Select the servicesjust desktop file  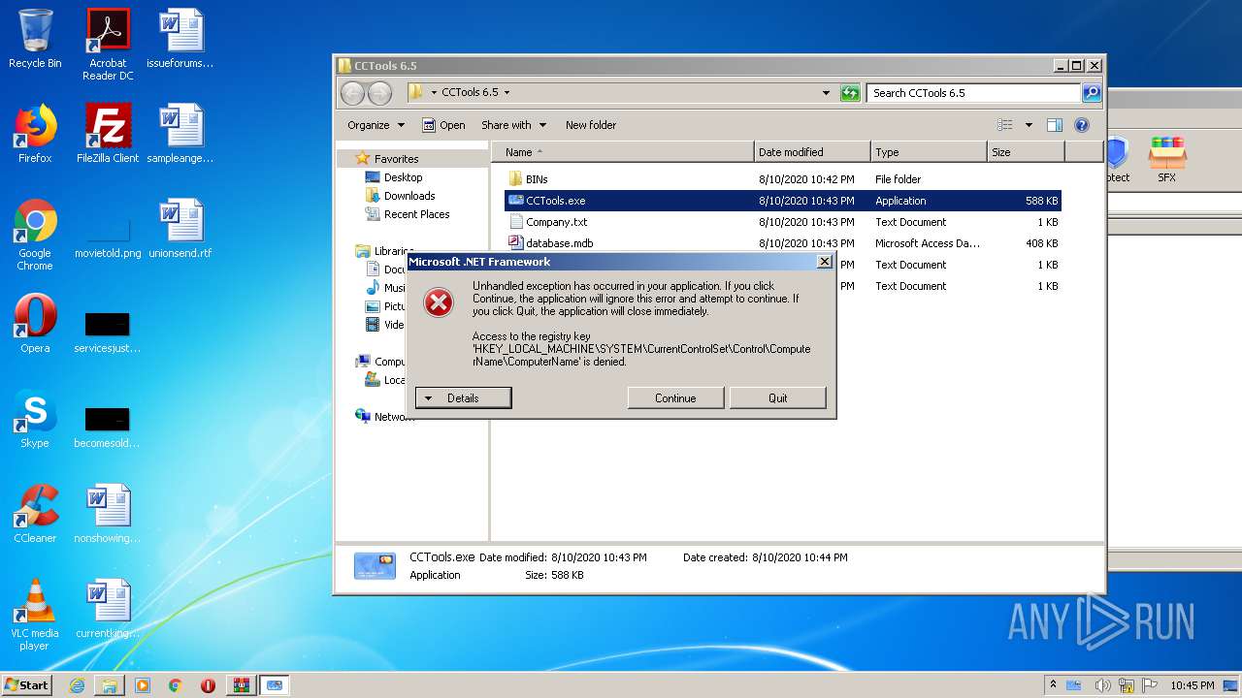click(x=108, y=333)
